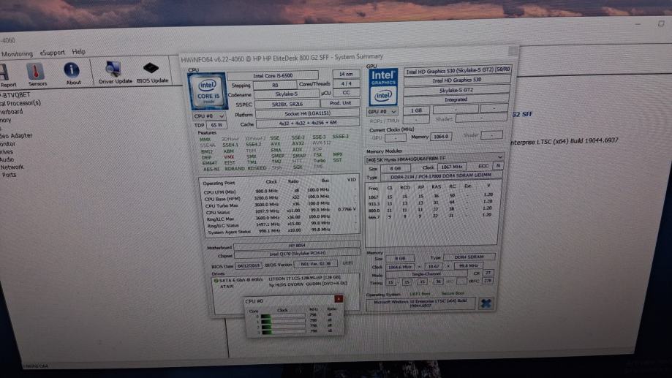Click the BIOS Version field

click(316, 263)
